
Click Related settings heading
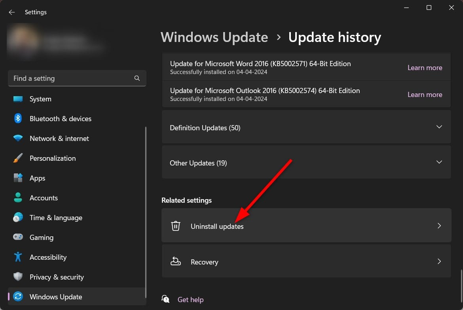pyautogui.click(x=186, y=200)
